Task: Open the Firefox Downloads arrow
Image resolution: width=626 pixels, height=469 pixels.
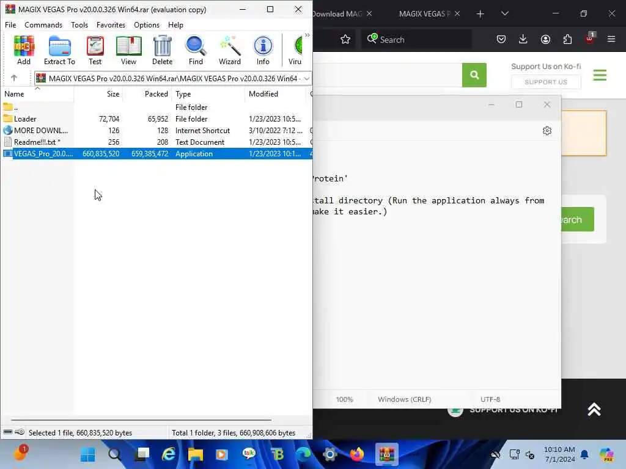Action: [523, 39]
